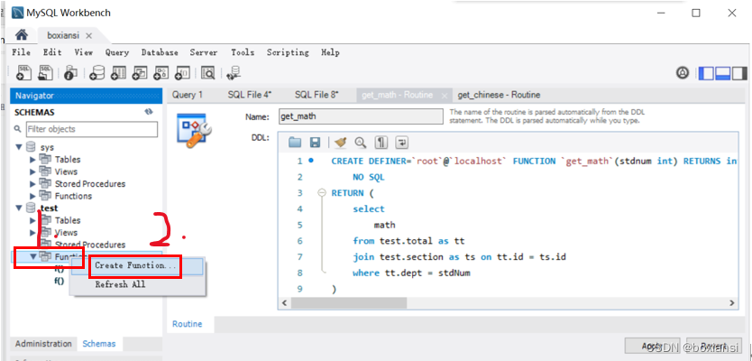Switch to the SQL File 4* tab
Image resolution: width=752 pixels, height=361 pixels.
[250, 95]
